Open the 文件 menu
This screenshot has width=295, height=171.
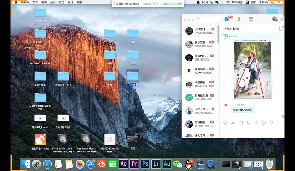click(x=35, y=2)
